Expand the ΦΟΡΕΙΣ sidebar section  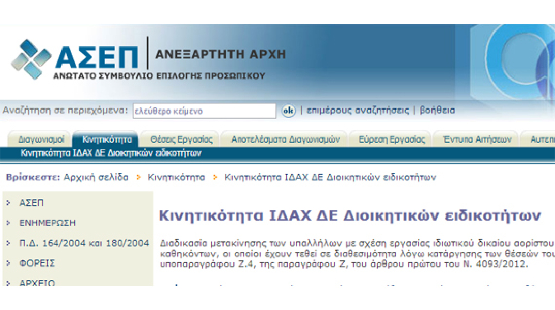[x=37, y=263]
